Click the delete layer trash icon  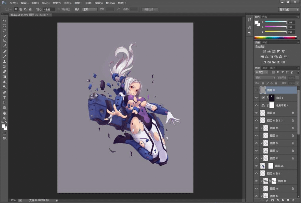[x=293, y=200]
